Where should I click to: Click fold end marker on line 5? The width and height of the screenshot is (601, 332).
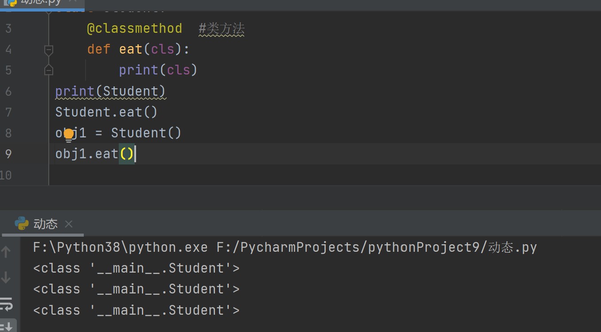point(49,70)
